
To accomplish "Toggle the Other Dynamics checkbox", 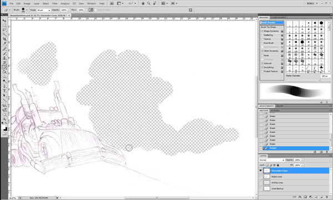I will [x=263, y=51].
